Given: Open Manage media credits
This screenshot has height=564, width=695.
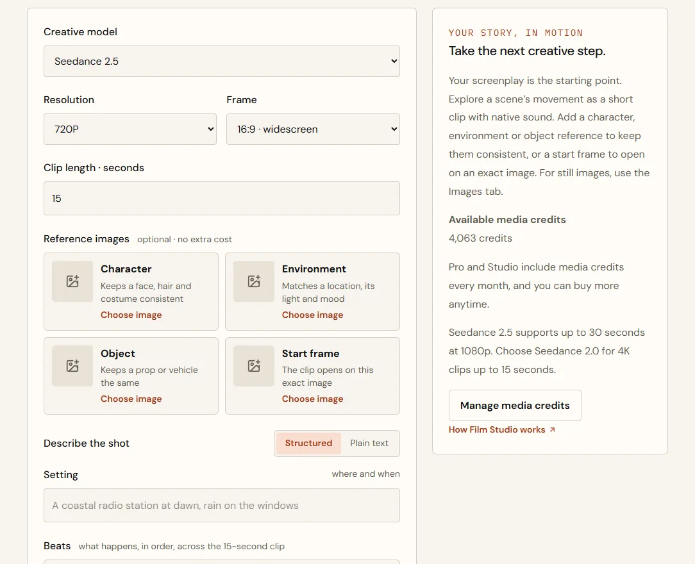Looking at the screenshot, I should click(515, 406).
